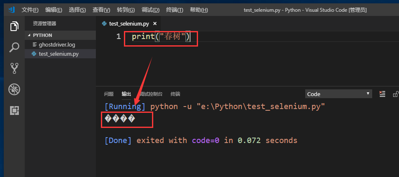Collapse the PYTHON folder section
The image size is (399, 177).
point(42,35)
